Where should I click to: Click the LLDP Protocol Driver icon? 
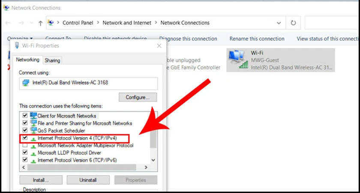(x=33, y=153)
